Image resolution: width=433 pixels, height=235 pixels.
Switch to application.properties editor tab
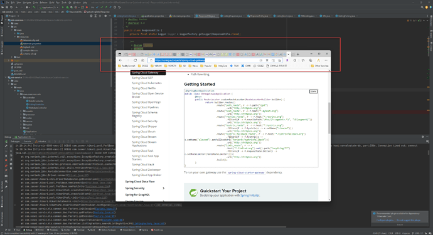pyautogui.click(x=152, y=16)
